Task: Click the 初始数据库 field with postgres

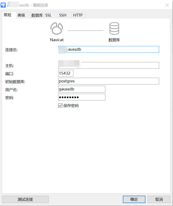Action: pyautogui.click(x=109, y=81)
